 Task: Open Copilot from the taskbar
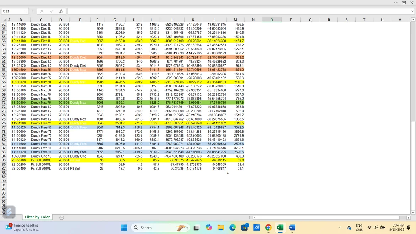point(209,228)
